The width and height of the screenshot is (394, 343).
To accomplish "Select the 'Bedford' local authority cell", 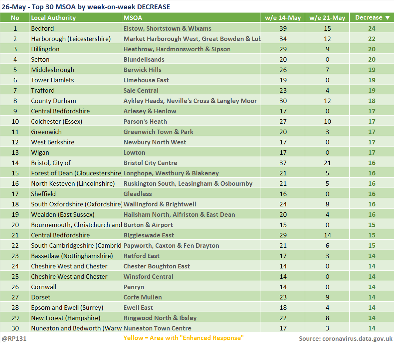I will (x=76, y=28).
